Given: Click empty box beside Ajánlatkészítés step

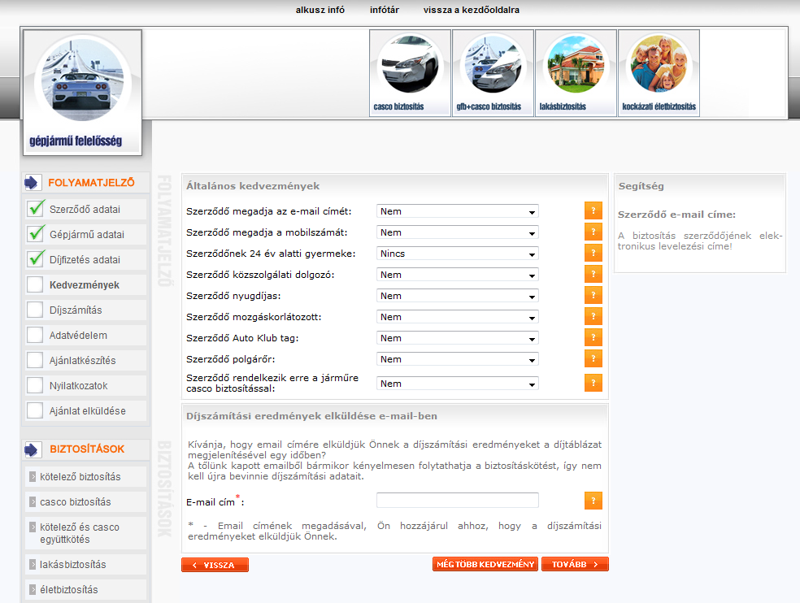Looking at the screenshot, I should click(x=35, y=360).
